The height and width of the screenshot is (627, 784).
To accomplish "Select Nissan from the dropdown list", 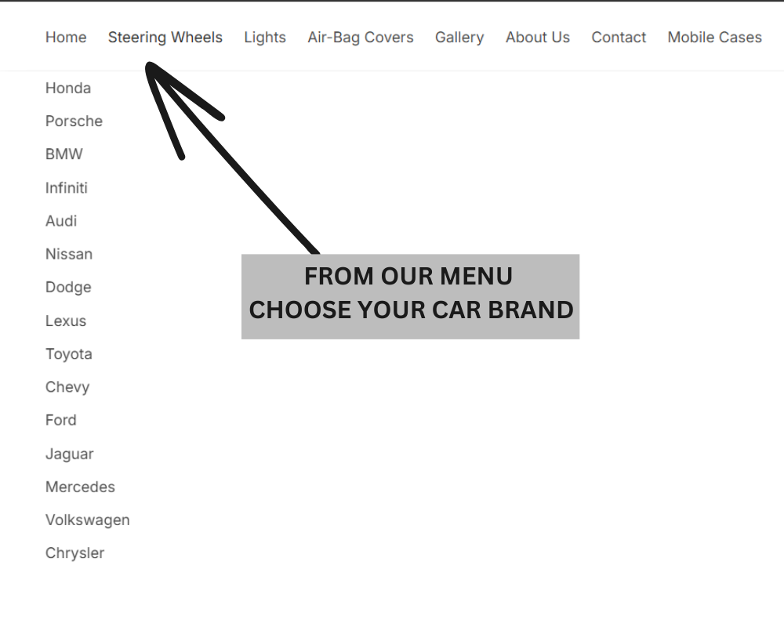I will click(69, 254).
